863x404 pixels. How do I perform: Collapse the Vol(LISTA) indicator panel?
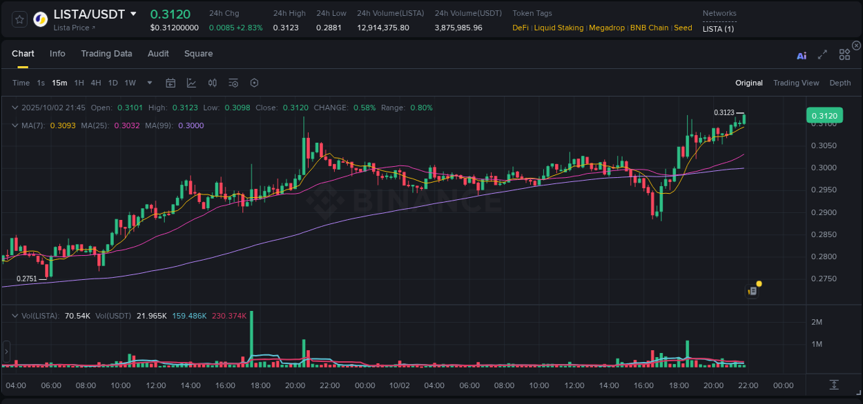click(x=15, y=315)
